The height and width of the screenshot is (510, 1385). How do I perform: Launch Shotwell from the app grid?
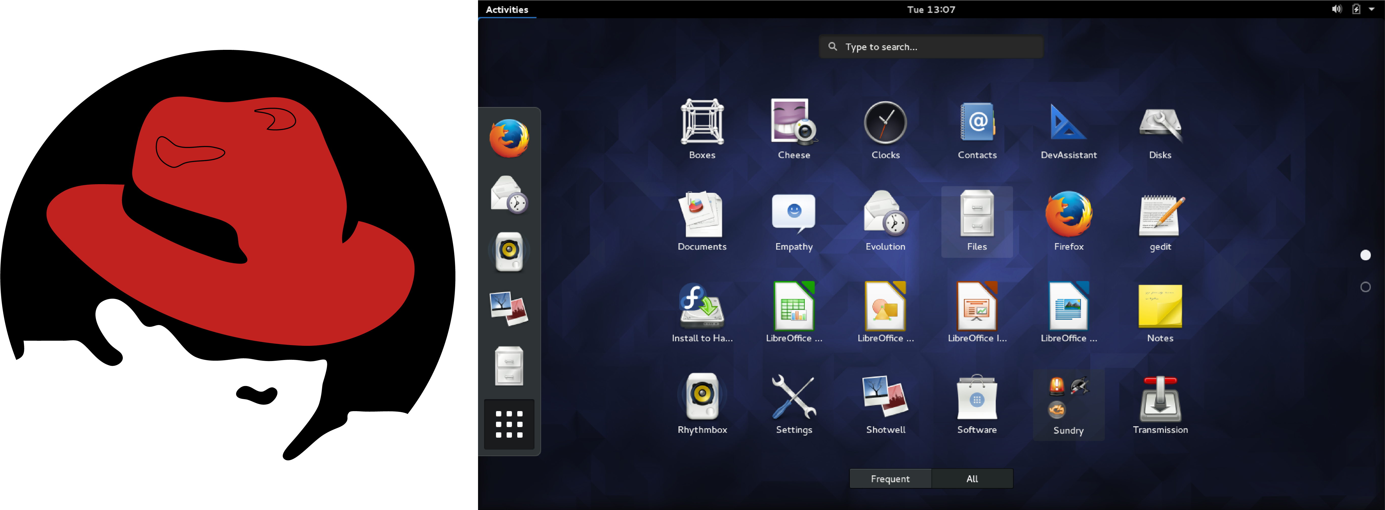pyautogui.click(x=885, y=405)
